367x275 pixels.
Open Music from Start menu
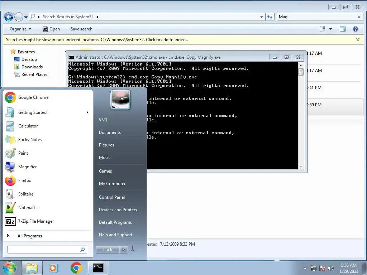(x=104, y=158)
